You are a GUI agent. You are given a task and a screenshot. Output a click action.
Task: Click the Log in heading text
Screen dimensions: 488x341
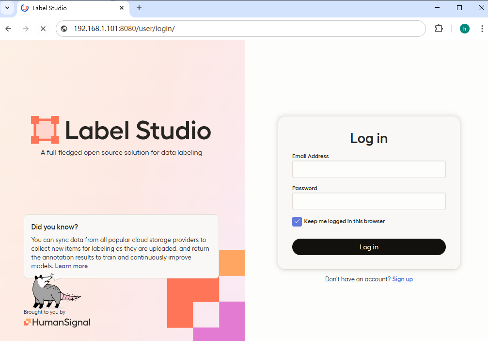coord(369,138)
